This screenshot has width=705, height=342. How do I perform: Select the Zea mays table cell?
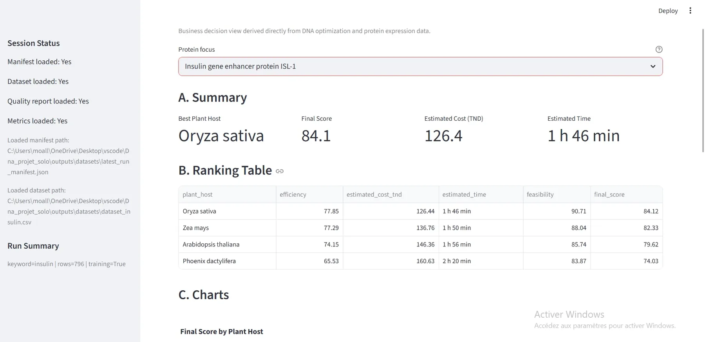click(227, 228)
